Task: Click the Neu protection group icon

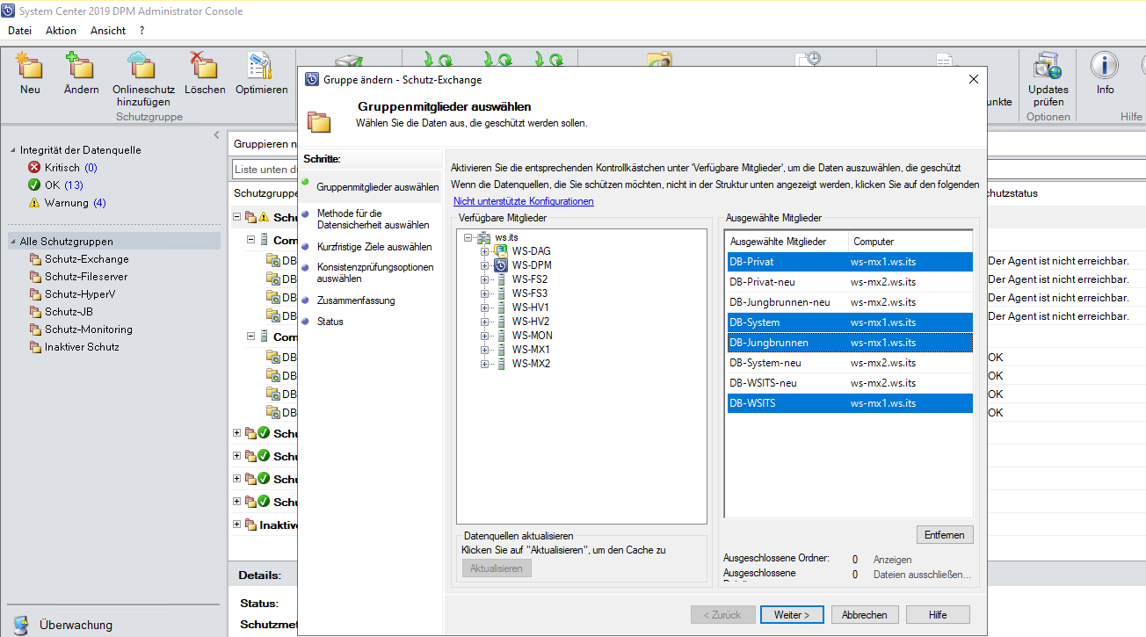Action: (x=30, y=67)
